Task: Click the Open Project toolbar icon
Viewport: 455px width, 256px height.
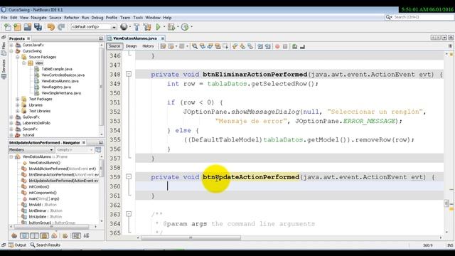Action: [28, 27]
